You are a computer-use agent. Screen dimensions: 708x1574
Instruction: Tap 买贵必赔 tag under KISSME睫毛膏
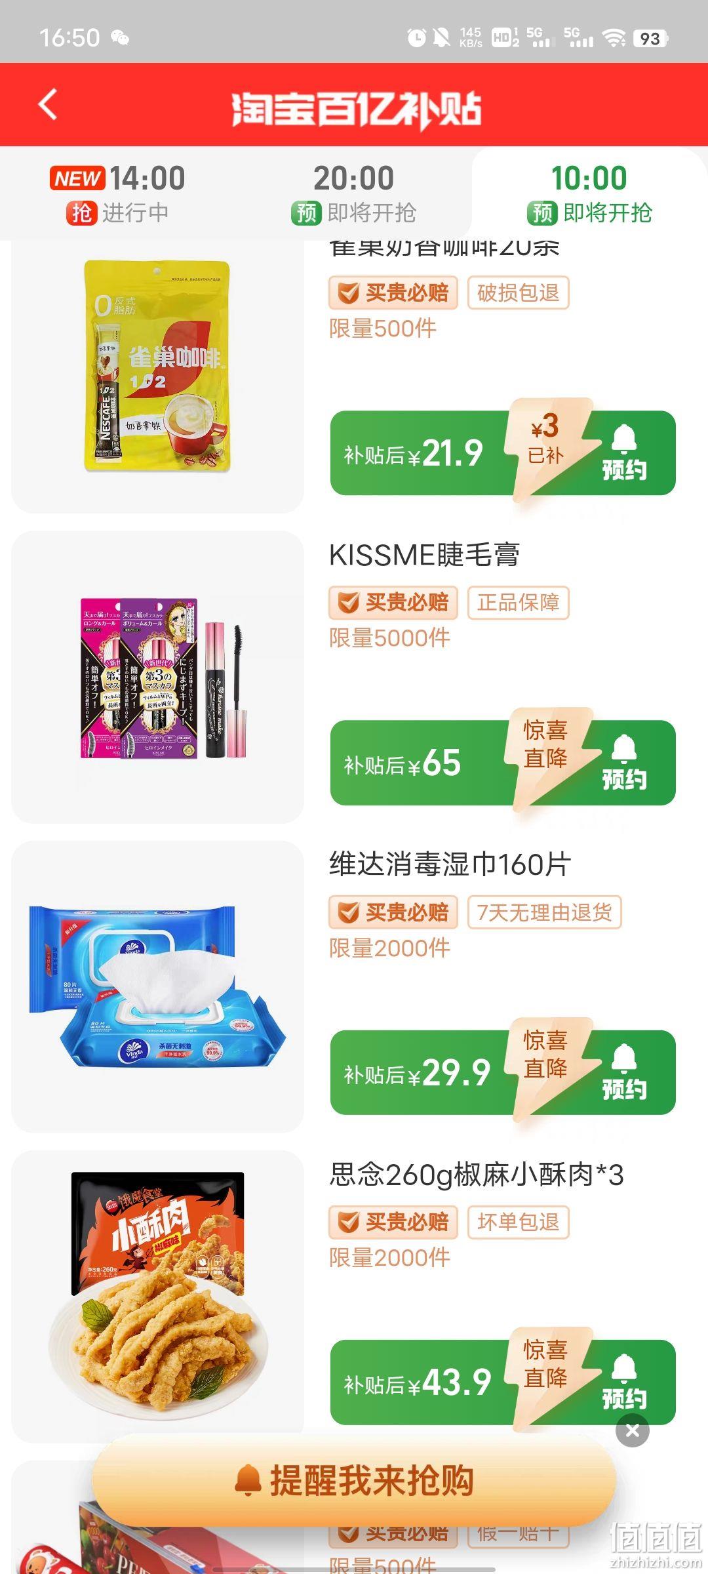click(x=393, y=602)
